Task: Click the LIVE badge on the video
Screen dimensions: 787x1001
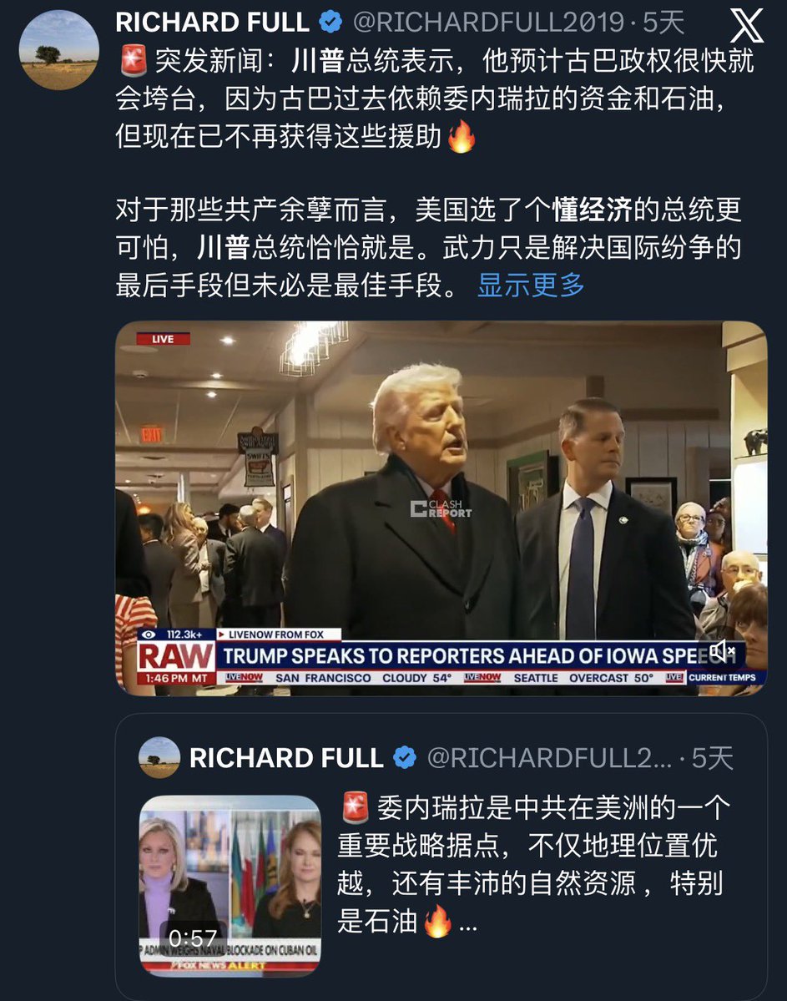Action: [163, 339]
